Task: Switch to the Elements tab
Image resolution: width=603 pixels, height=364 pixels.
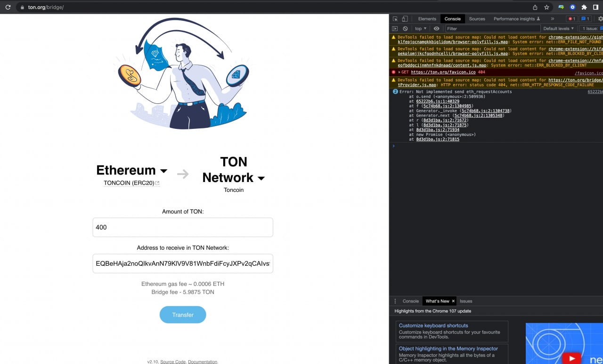Action: click(x=427, y=19)
